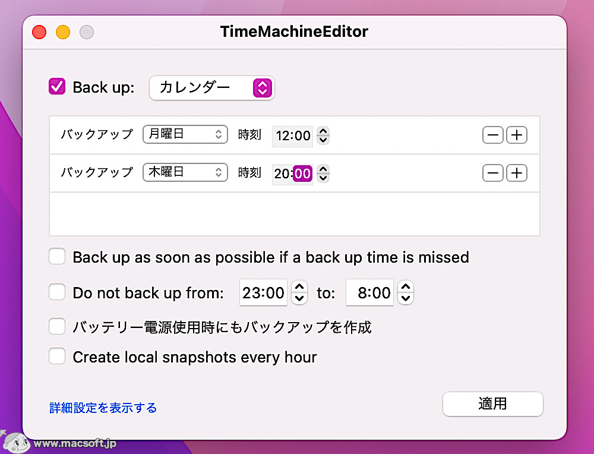Remove the Thursday backup row
The width and height of the screenshot is (594, 454).
coord(492,173)
